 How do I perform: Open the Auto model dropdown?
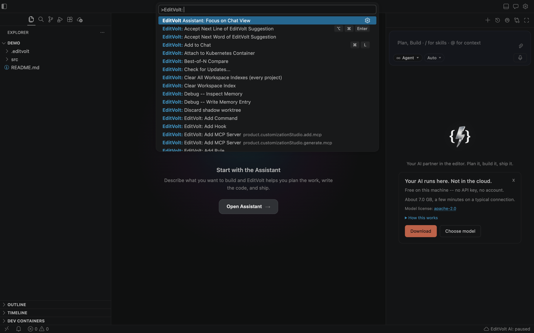434,58
